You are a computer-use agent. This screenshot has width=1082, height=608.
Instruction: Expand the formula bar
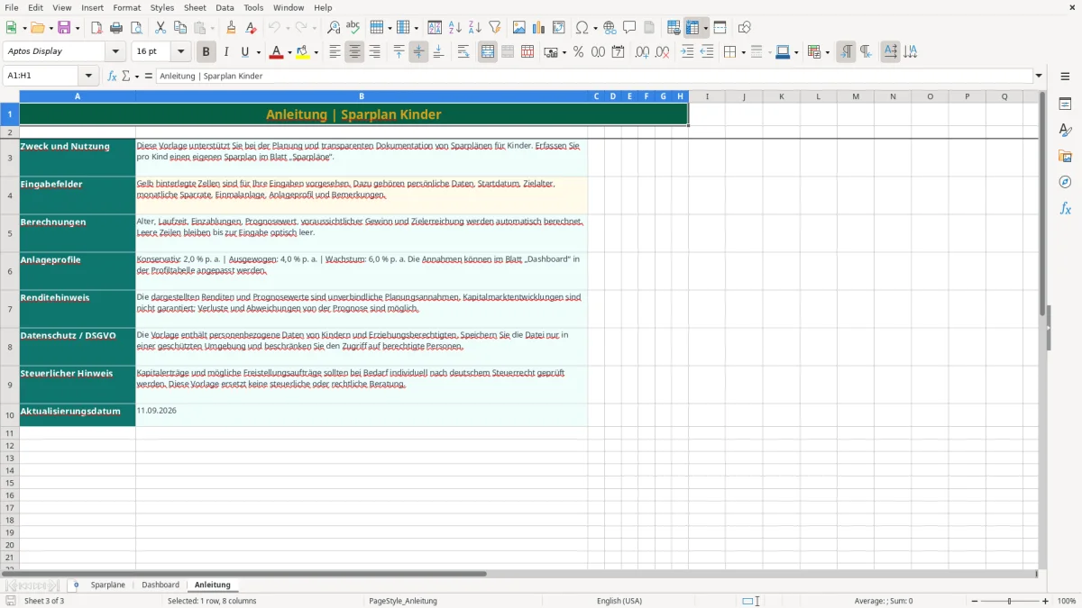[x=1040, y=77]
